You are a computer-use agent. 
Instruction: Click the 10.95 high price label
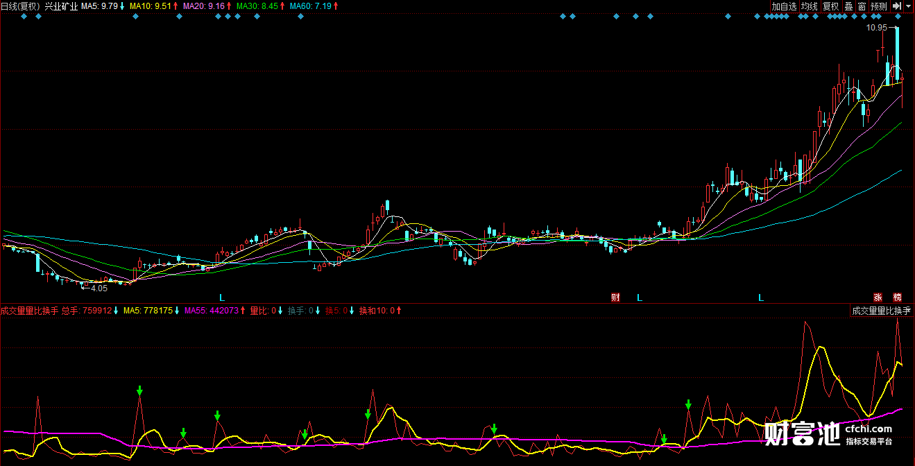click(876, 28)
